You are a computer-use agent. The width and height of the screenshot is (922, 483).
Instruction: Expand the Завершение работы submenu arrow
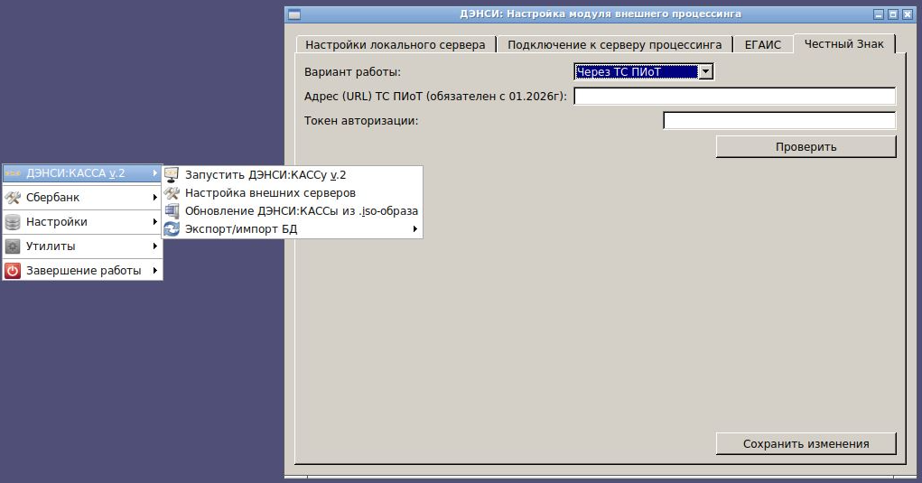point(154,271)
